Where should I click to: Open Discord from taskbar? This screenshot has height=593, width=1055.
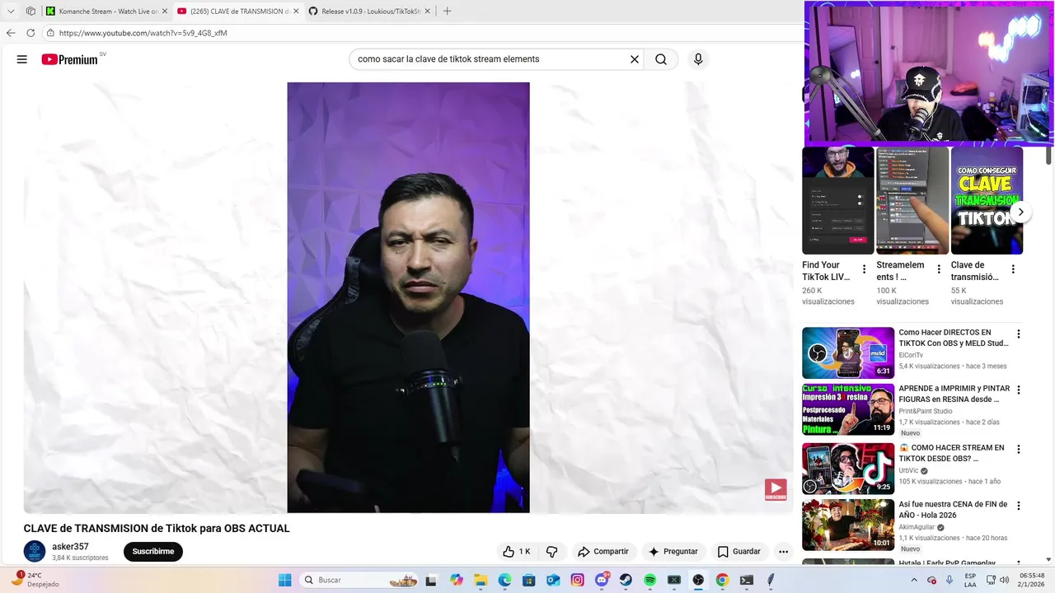coord(602,580)
